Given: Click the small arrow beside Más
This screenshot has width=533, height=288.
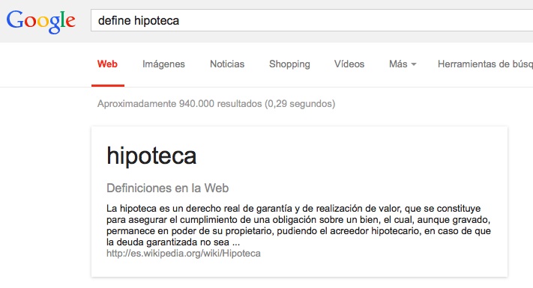Looking at the screenshot, I should (414, 64).
